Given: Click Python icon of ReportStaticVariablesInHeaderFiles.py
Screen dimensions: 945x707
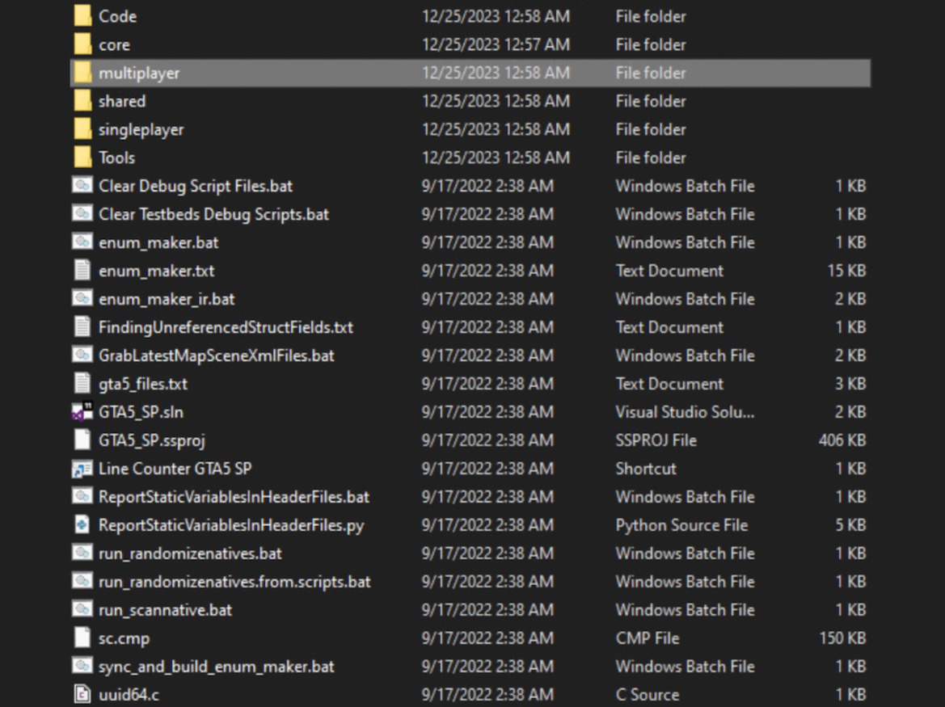Looking at the screenshot, I should (82, 525).
